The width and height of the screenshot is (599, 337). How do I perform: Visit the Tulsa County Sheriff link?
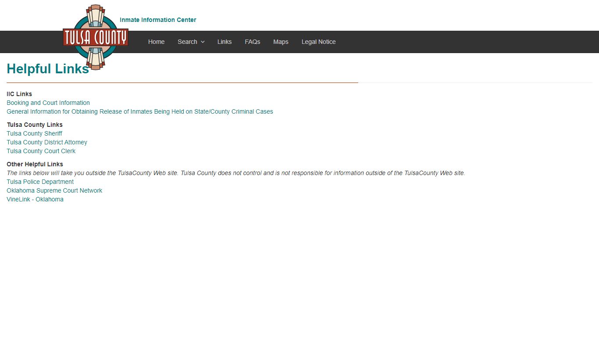(x=34, y=133)
